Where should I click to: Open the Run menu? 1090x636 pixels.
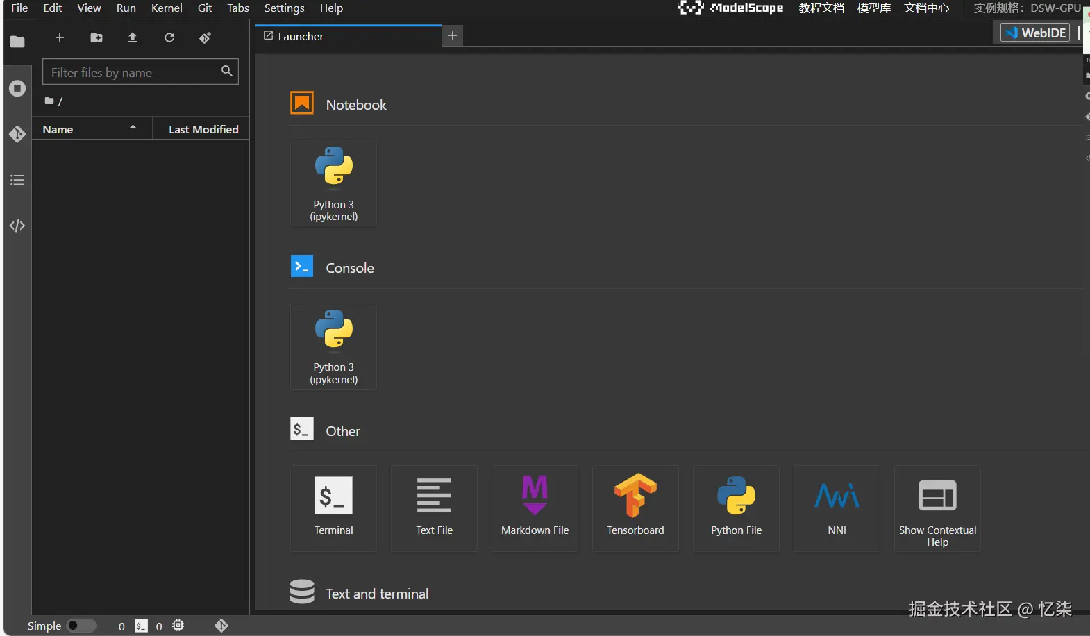126,8
